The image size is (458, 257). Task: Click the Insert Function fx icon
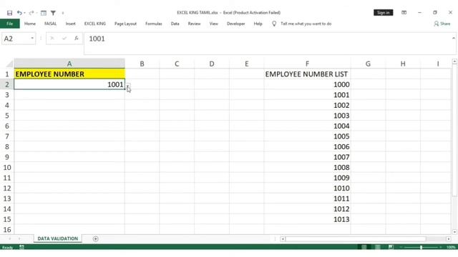coord(77,39)
